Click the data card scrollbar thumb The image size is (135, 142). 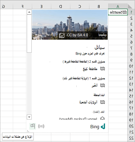29,34
